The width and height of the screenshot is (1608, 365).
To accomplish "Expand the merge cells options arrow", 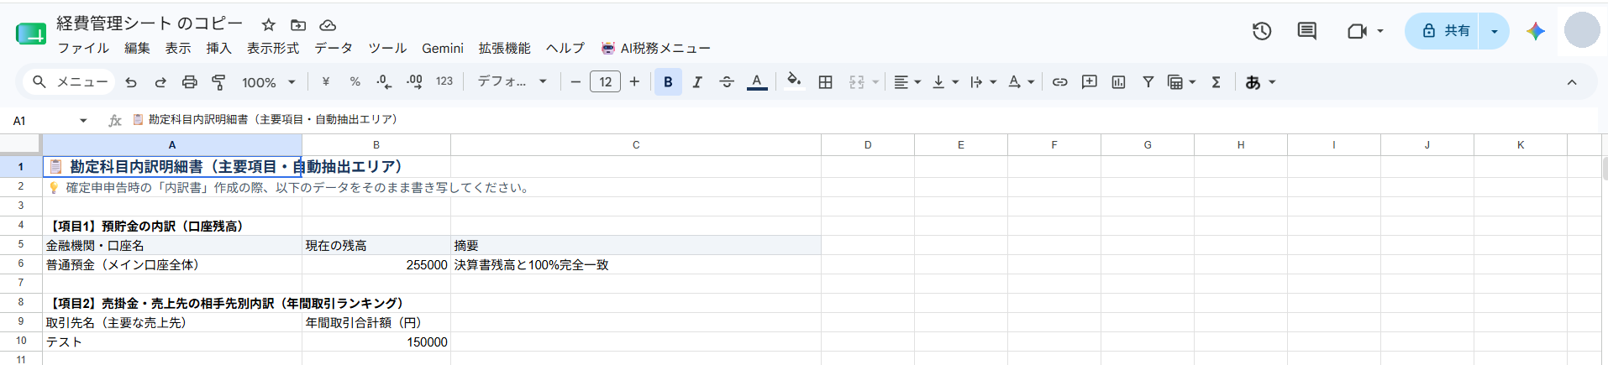I will [x=875, y=82].
